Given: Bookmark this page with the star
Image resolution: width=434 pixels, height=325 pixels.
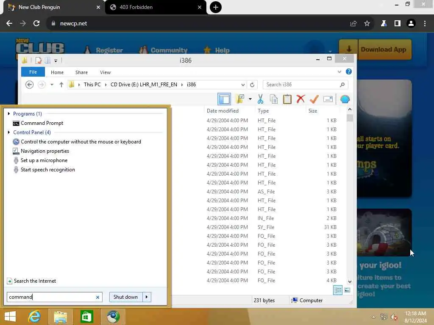Looking at the screenshot, I should (x=367, y=24).
